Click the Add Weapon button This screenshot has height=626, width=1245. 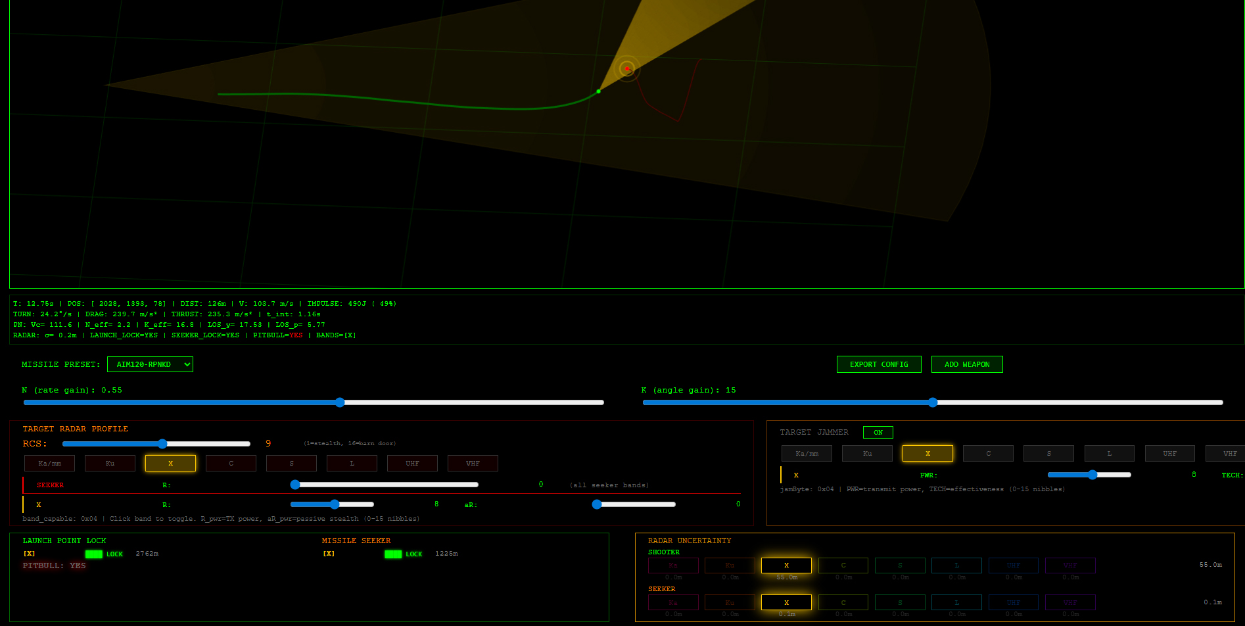(966, 364)
